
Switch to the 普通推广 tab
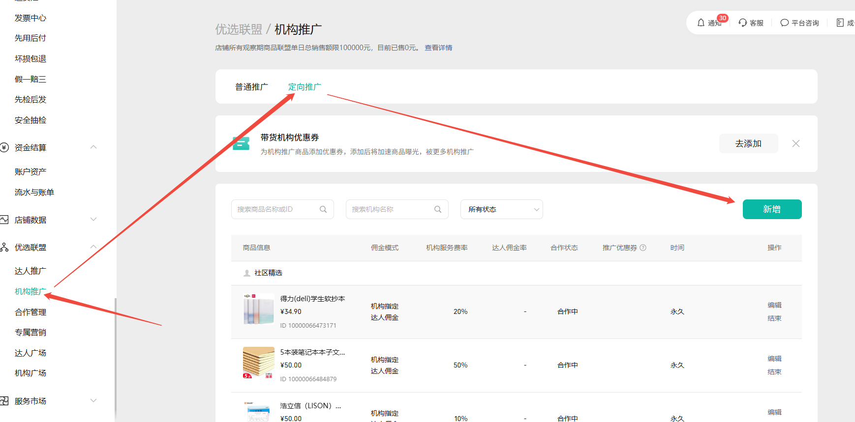(x=251, y=87)
